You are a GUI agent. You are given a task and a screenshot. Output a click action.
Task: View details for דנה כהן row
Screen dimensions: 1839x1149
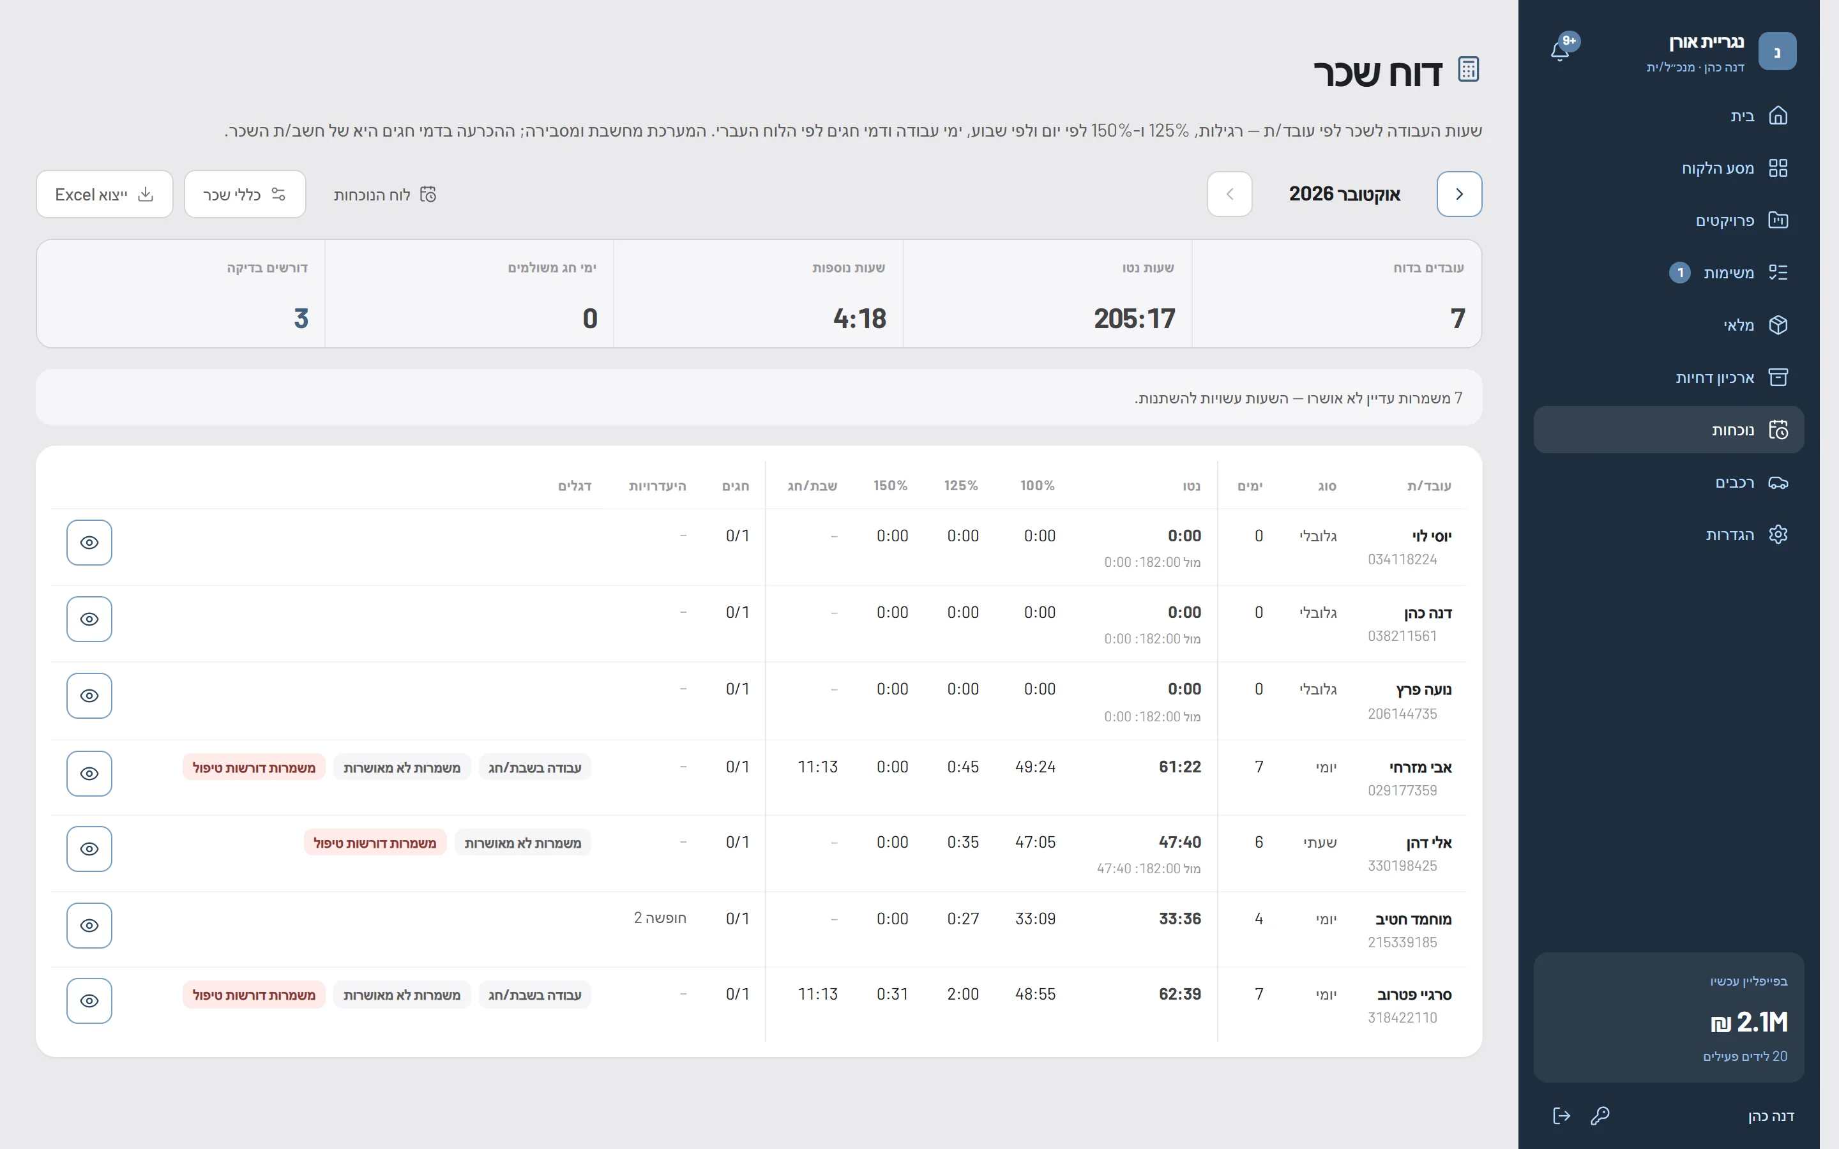click(89, 619)
